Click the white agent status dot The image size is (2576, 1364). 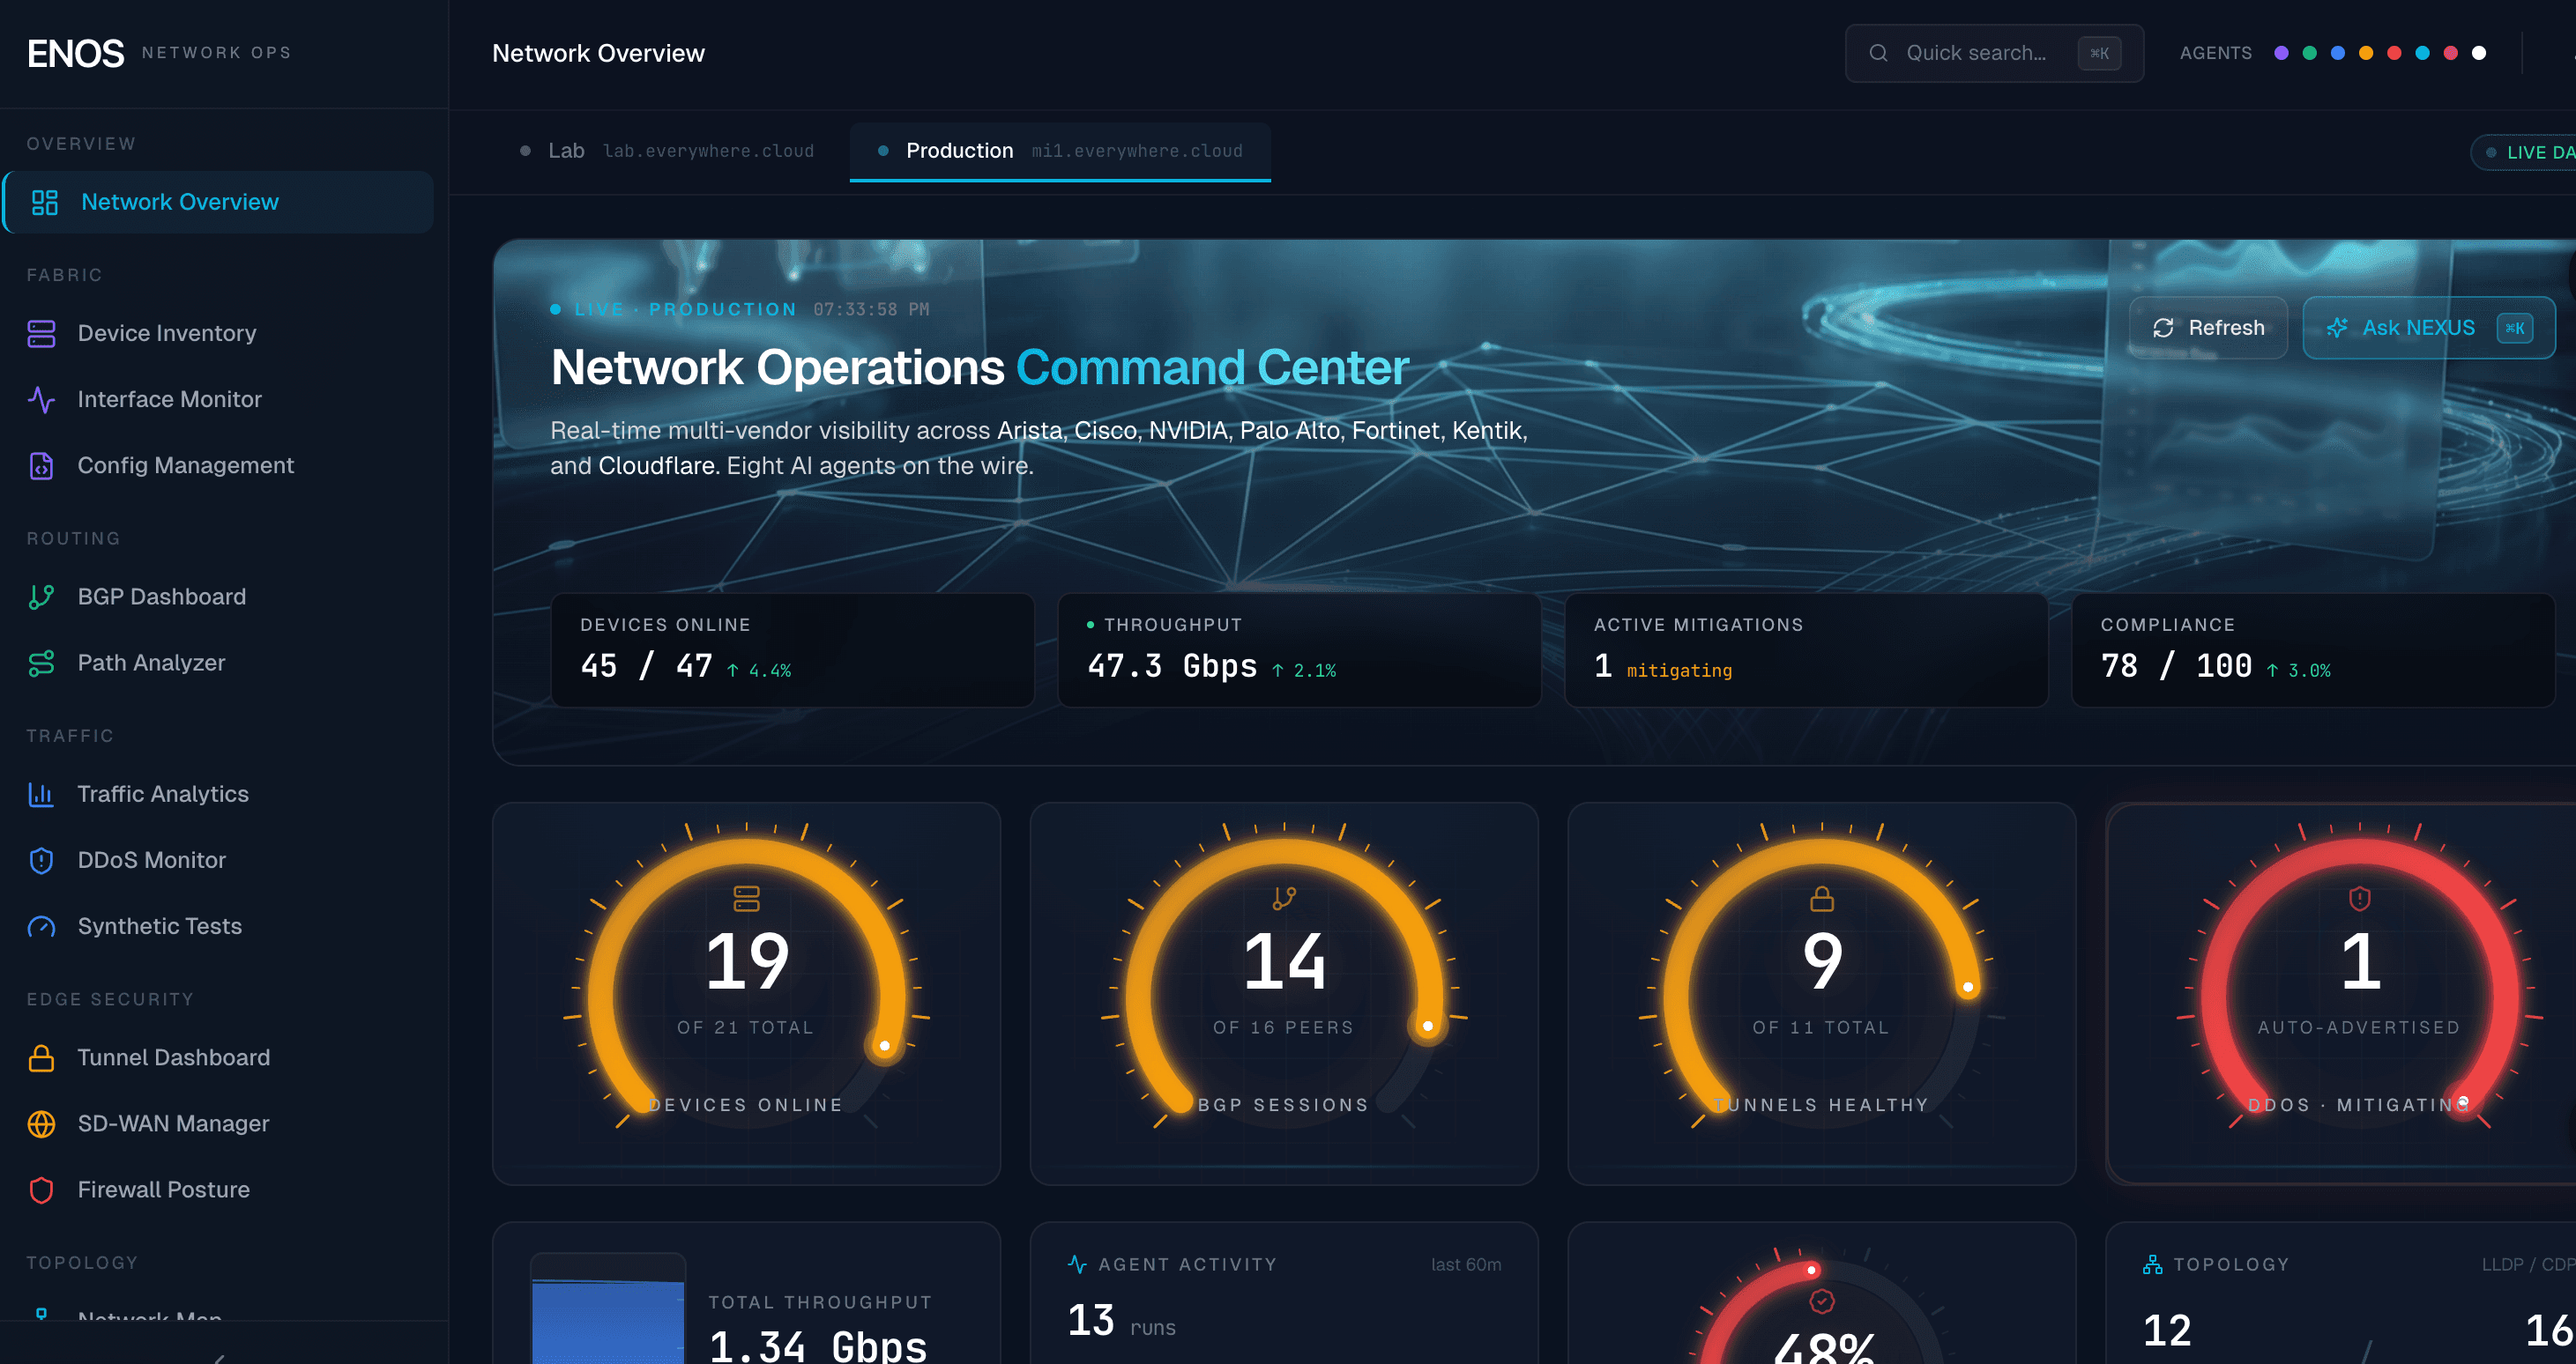point(2479,53)
